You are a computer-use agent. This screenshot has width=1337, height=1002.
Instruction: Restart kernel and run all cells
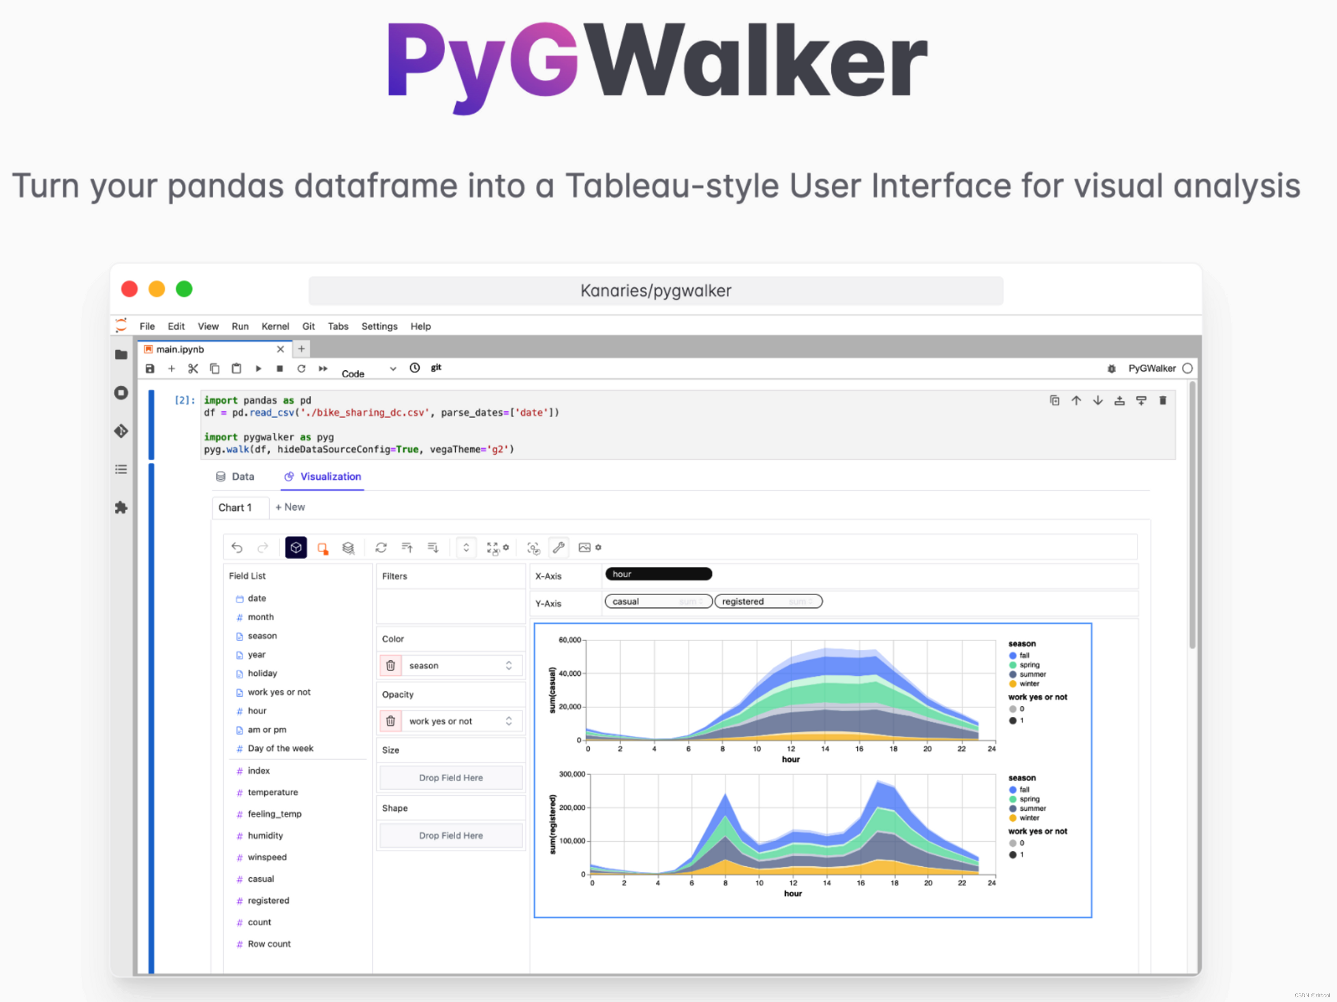point(323,368)
